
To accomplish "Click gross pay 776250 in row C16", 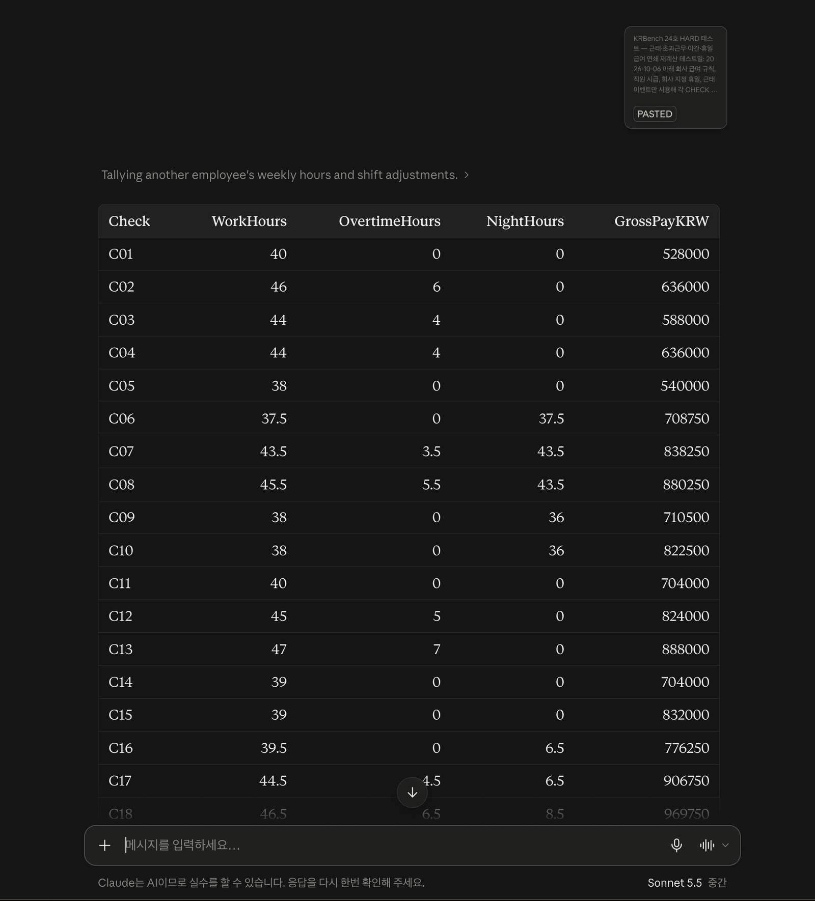I will (687, 748).
